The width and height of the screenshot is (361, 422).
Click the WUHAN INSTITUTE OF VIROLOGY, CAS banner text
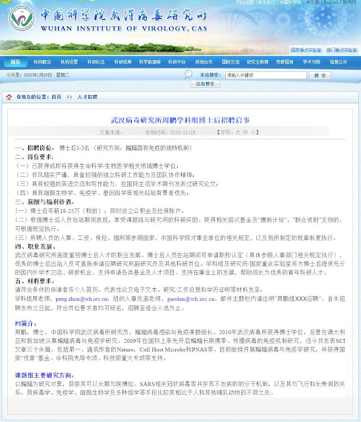coord(124,28)
